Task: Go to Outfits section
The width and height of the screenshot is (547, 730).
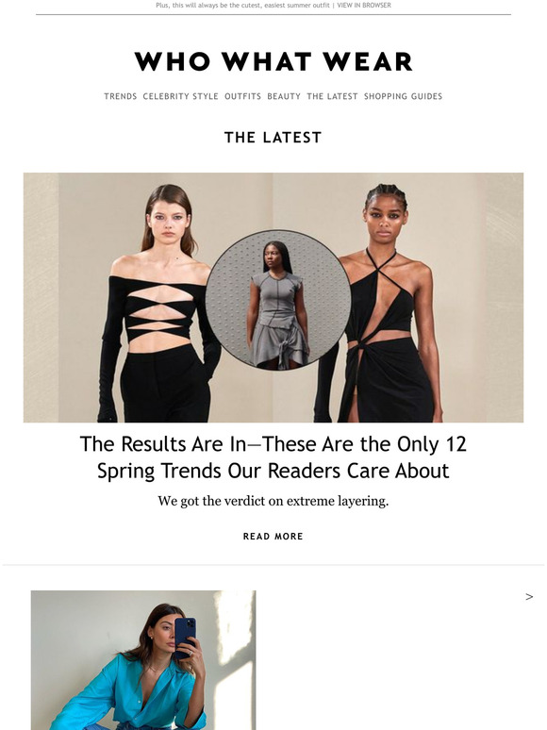Action: tap(242, 96)
